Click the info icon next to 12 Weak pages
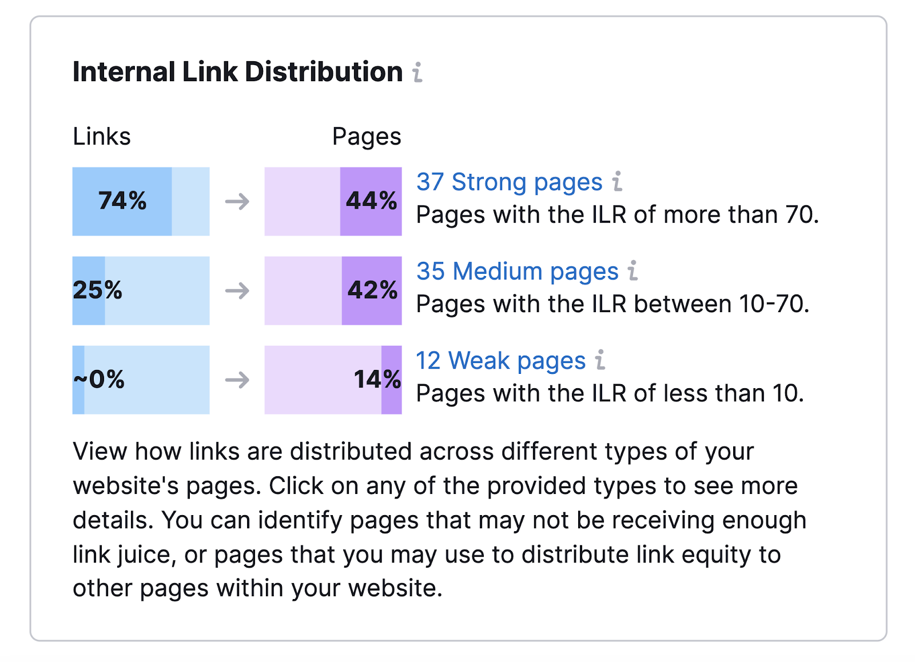915x662 pixels. pos(599,360)
